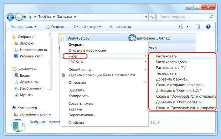Choose Добавить к "Downloads.zip"
Screen dimensions: 221x139
pyautogui.click(x=183, y=102)
